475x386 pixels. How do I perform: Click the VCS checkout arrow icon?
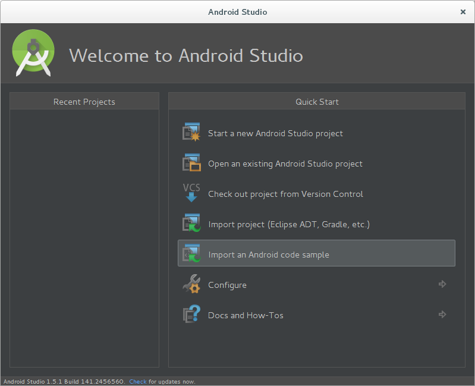tap(191, 193)
